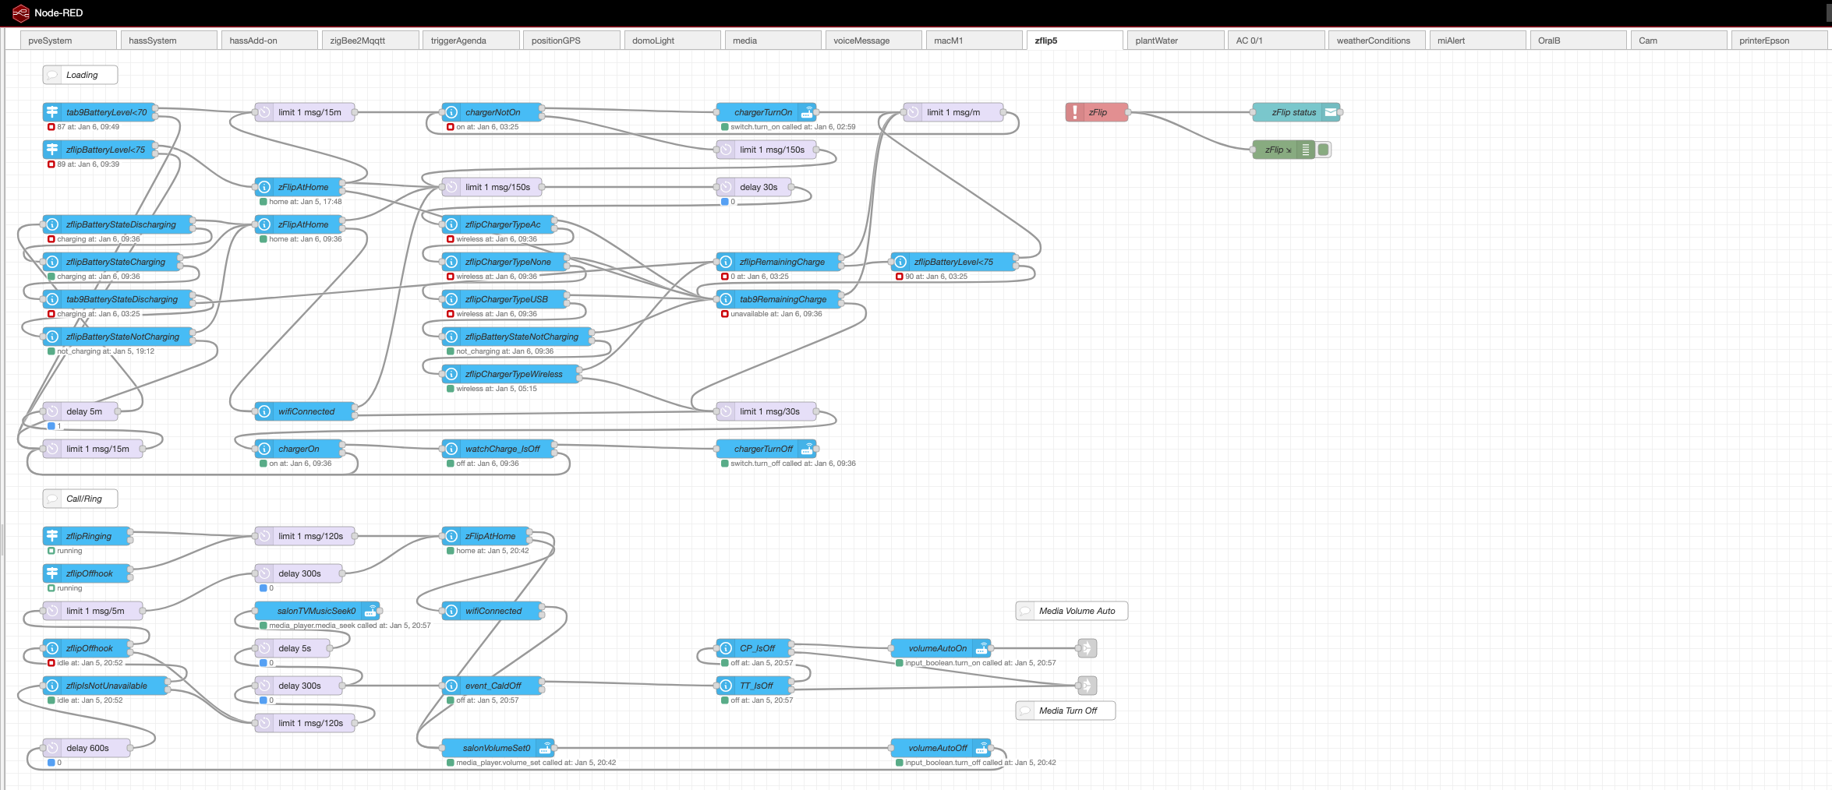Screen dimensions: 1832x790
Task: Click the stopwatch icon on limit 1 msg/m node
Action: [913, 112]
